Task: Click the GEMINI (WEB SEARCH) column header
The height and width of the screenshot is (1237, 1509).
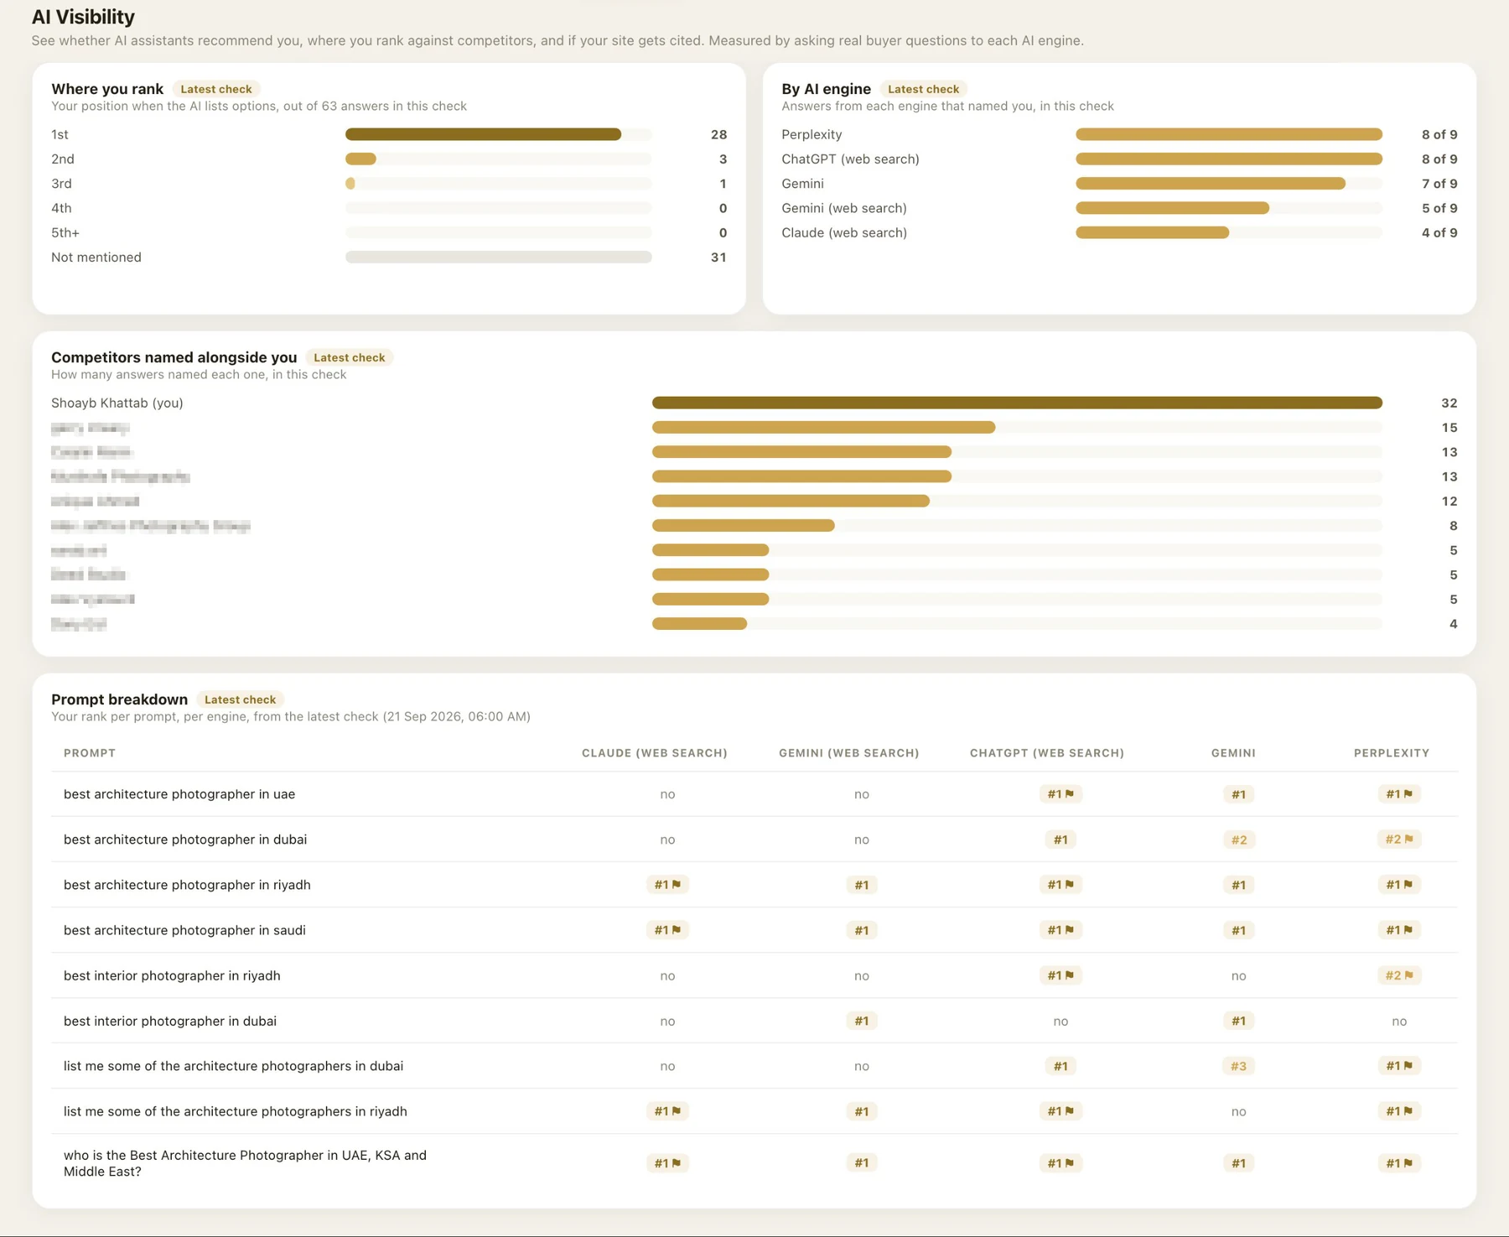Action: pyautogui.click(x=849, y=753)
